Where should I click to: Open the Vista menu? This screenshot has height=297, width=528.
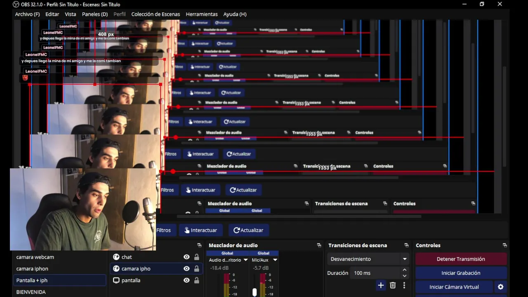71,14
